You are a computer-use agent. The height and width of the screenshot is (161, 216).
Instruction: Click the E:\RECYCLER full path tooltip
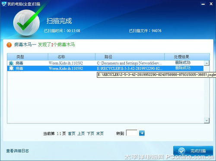(x=156, y=75)
